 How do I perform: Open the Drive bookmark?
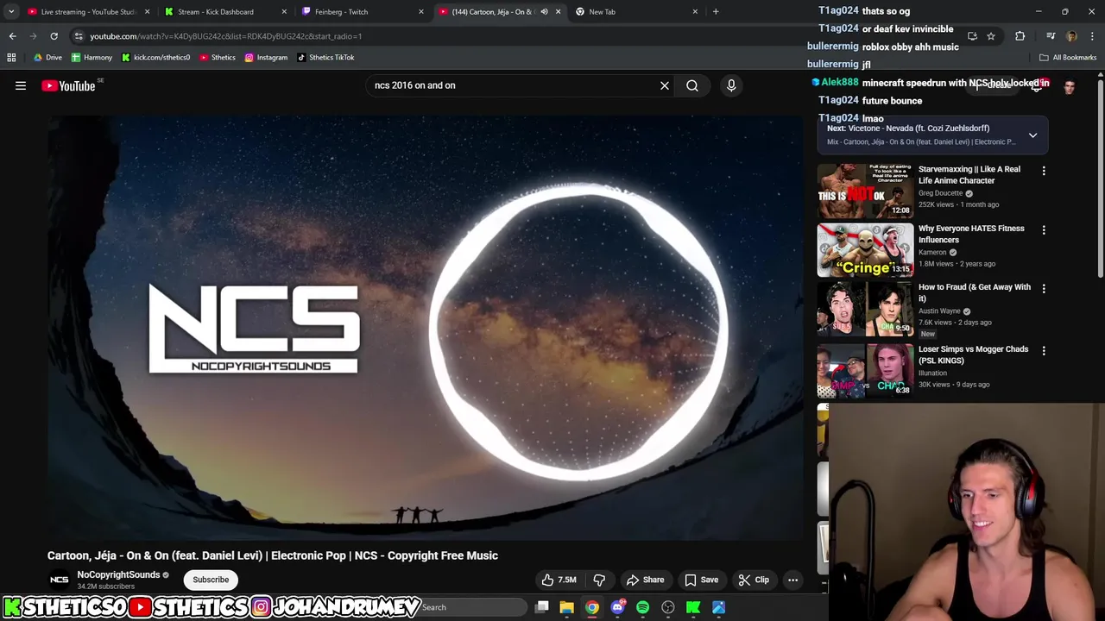pyautogui.click(x=47, y=58)
